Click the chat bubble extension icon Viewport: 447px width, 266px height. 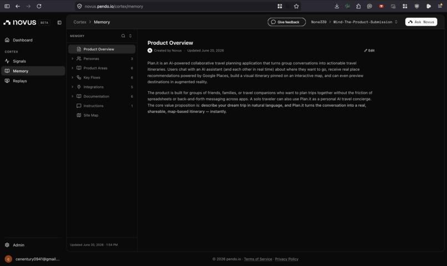369,6
